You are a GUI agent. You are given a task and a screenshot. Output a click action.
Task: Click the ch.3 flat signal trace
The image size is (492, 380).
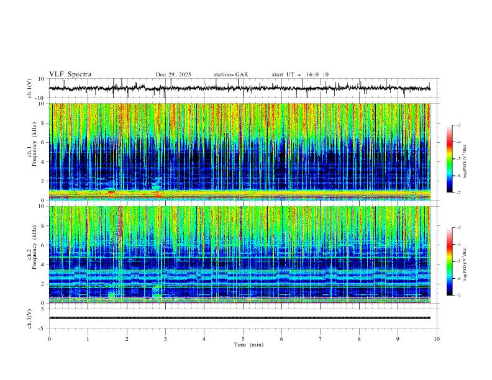240,318
